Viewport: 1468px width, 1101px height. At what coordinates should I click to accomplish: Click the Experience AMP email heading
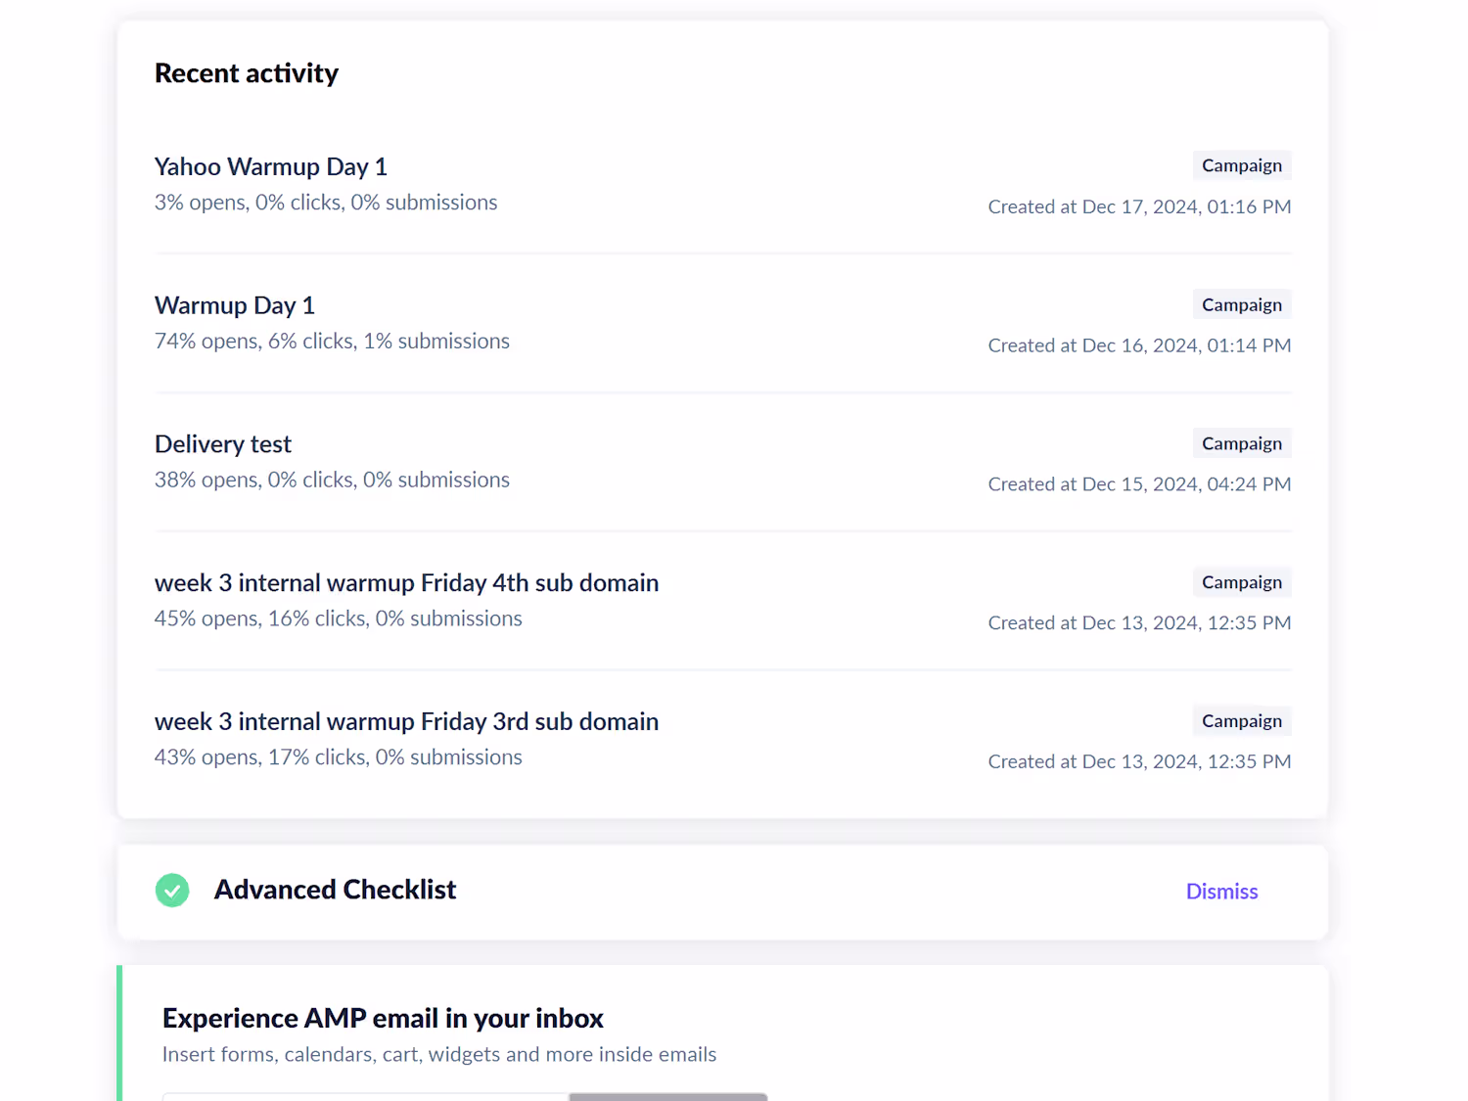[x=383, y=1019]
